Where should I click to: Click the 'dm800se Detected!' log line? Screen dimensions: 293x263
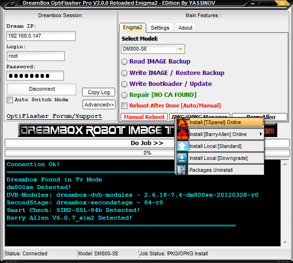coord(39,187)
